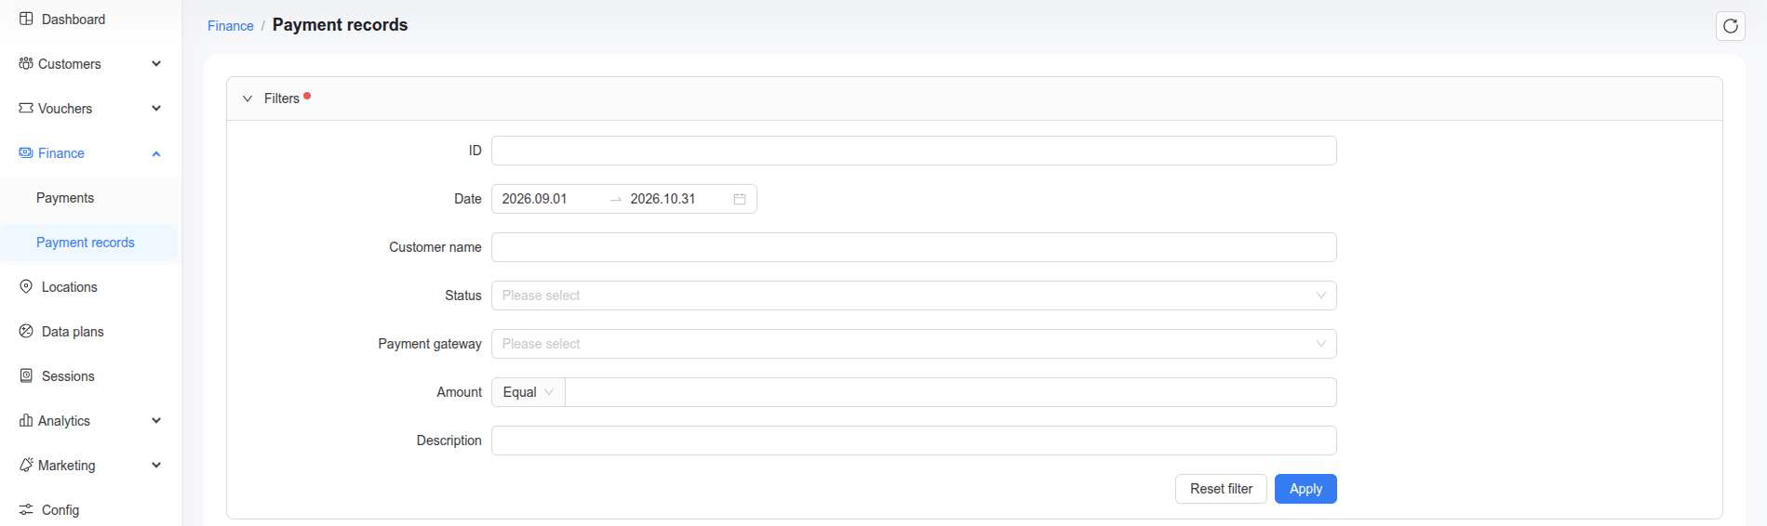Click the Dashboard icon in sidebar
The width and height of the screenshot is (1767, 526).
[x=26, y=19]
